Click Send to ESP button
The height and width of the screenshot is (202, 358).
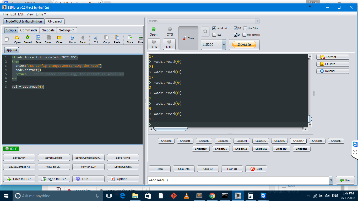(x=54, y=179)
